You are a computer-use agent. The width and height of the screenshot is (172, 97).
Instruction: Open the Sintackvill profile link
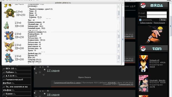point(154,60)
